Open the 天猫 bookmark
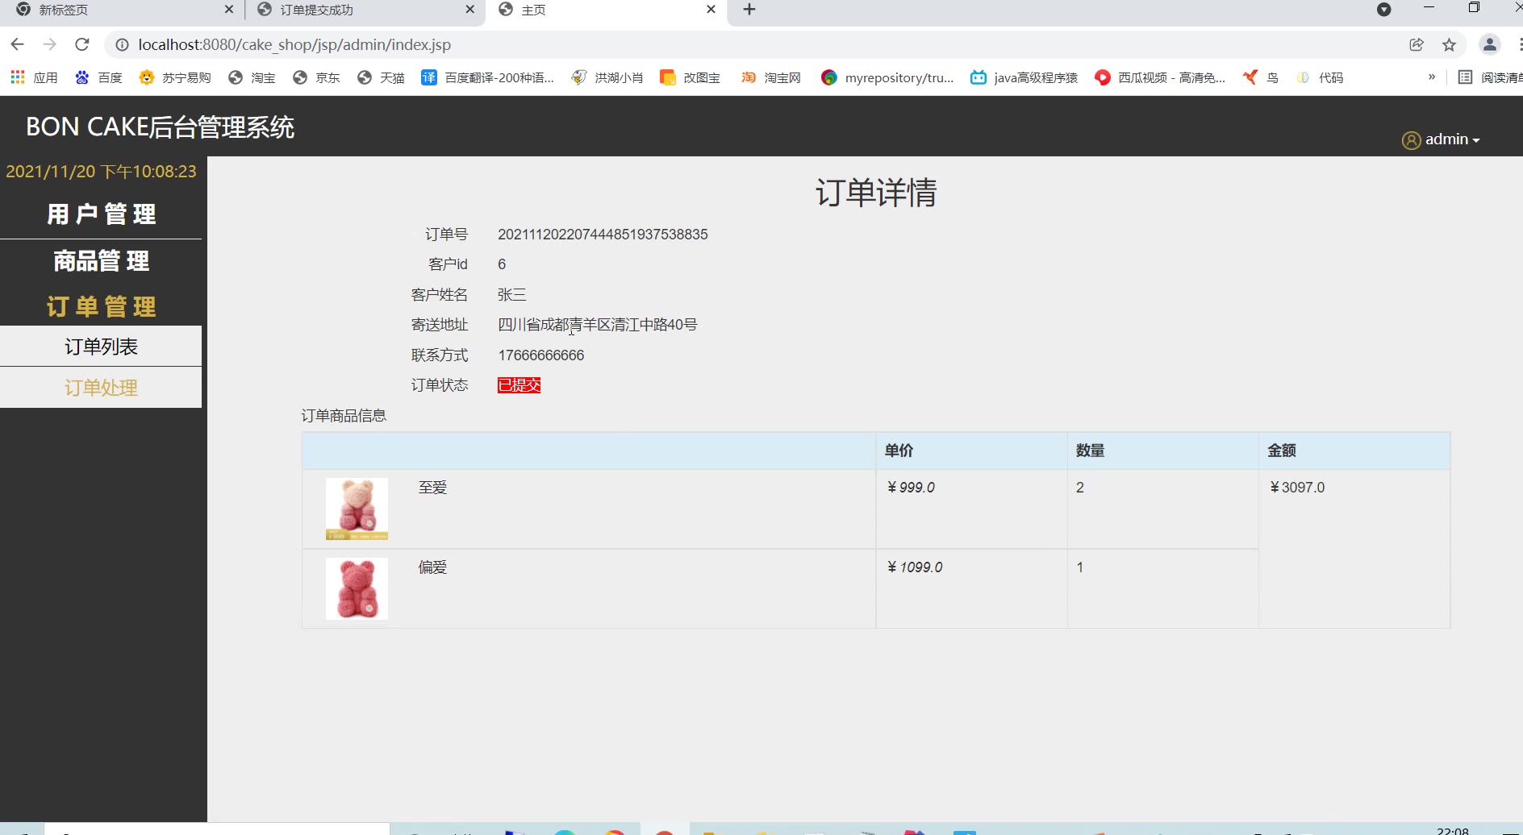 point(381,77)
